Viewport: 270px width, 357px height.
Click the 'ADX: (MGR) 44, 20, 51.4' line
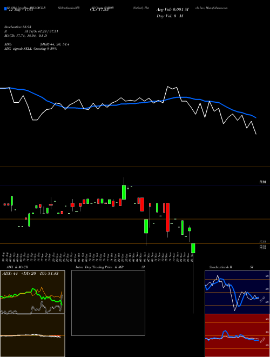click(37, 44)
